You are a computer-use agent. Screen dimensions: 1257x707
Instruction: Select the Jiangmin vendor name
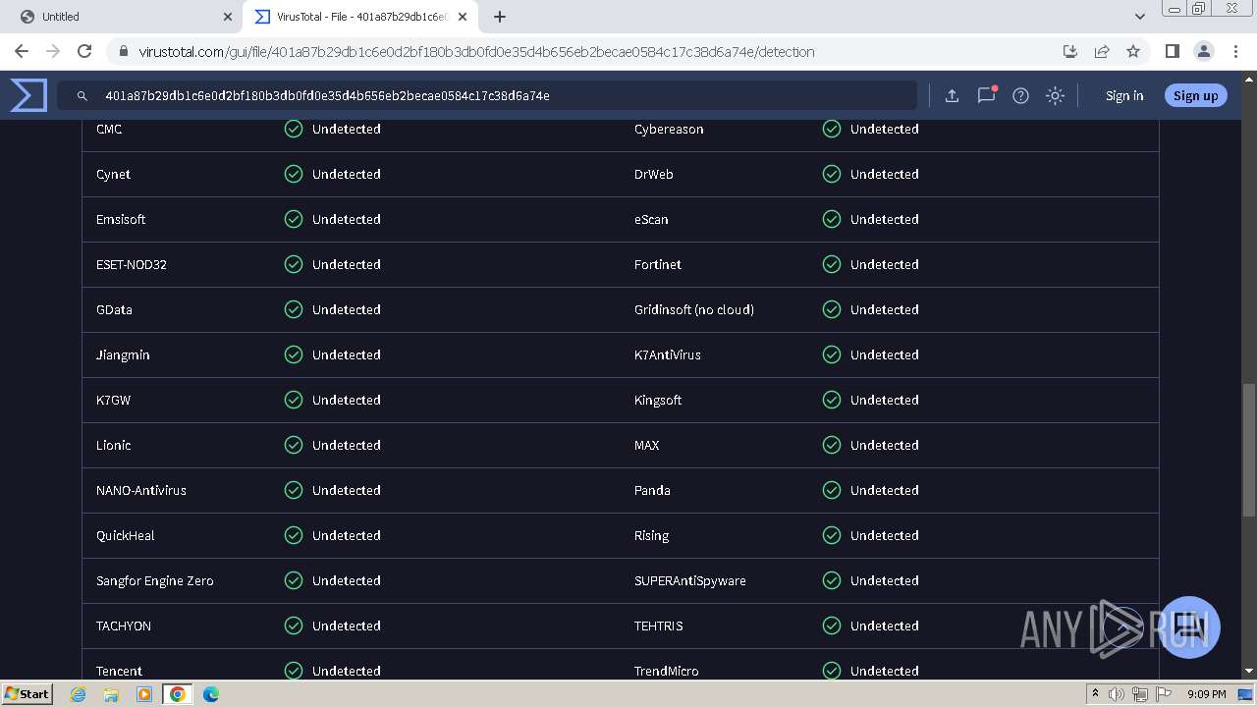tap(123, 354)
